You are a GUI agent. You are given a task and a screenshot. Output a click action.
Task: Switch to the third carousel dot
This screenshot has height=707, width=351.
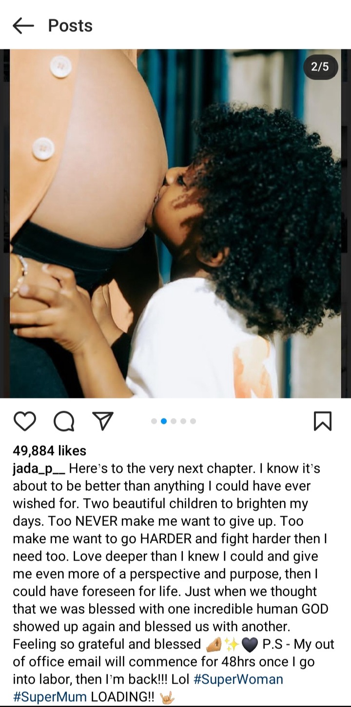(x=174, y=421)
